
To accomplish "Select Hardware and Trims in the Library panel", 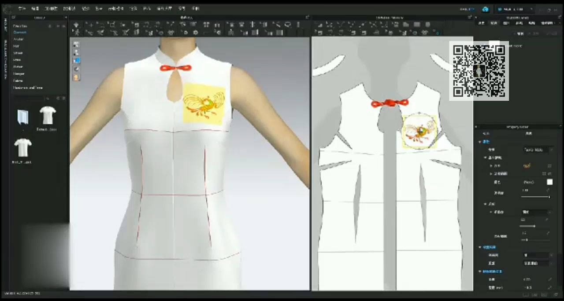I will (28, 88).
